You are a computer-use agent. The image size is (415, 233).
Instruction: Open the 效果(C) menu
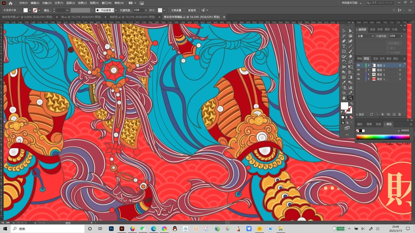click(x=82, y=3)
